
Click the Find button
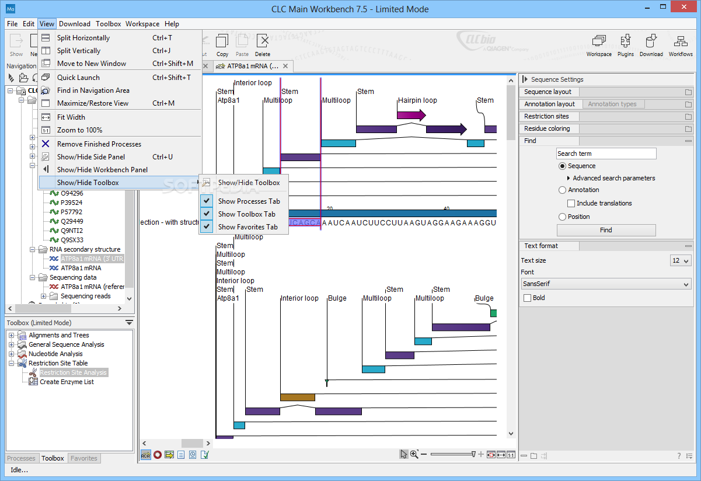(x=606, y=230)
